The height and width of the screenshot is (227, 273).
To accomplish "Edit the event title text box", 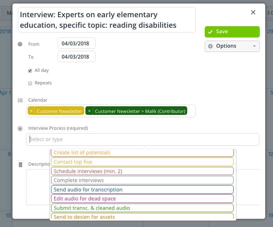I will tap(106, 20).
